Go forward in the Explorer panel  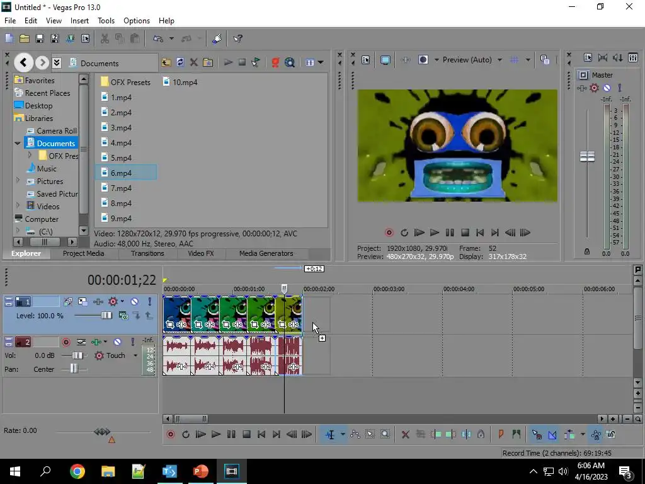coord(42,62)
